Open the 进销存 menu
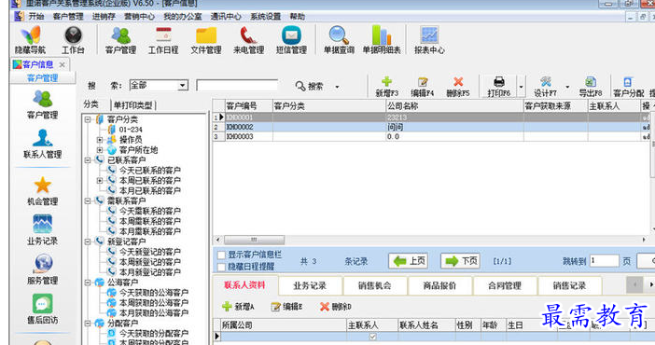The width and height of the screenshot is (655, 345). click(x=104, y=16)
